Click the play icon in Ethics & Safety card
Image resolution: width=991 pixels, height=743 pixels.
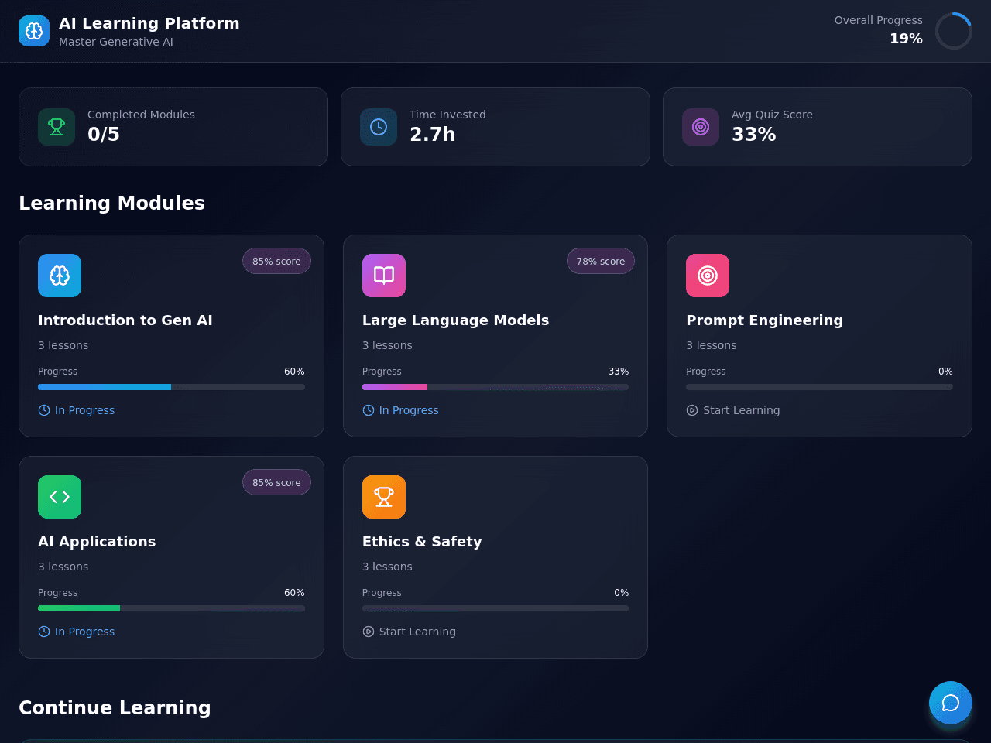pyautogui.click(x=369, y=632)
